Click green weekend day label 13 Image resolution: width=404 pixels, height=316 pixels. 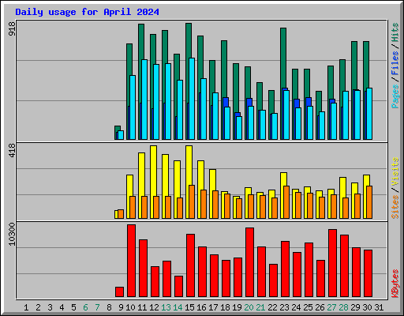tap(166, 307)
